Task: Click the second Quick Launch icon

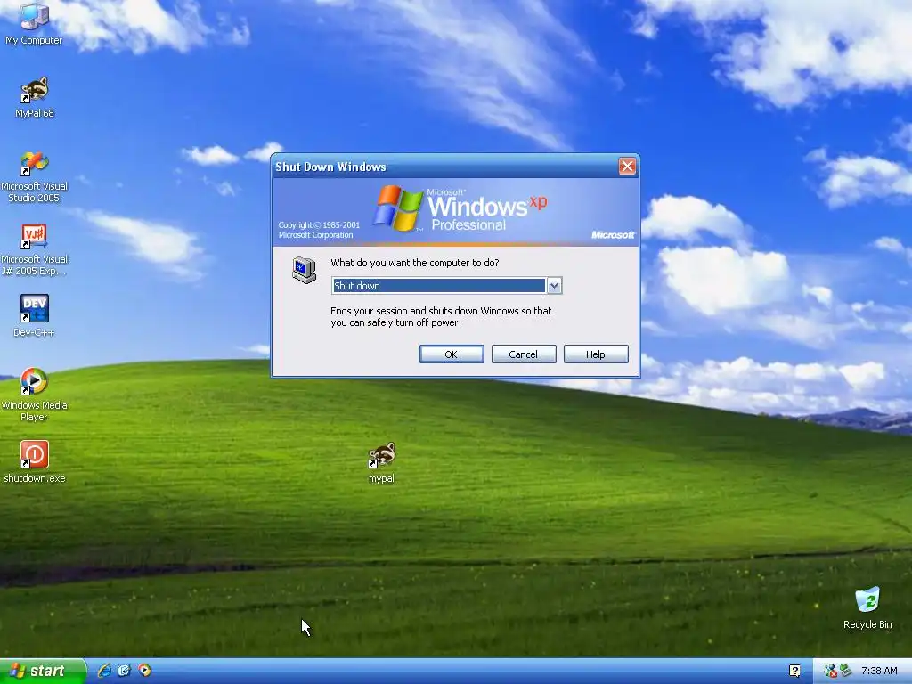Action: click(x=125, y=671)
